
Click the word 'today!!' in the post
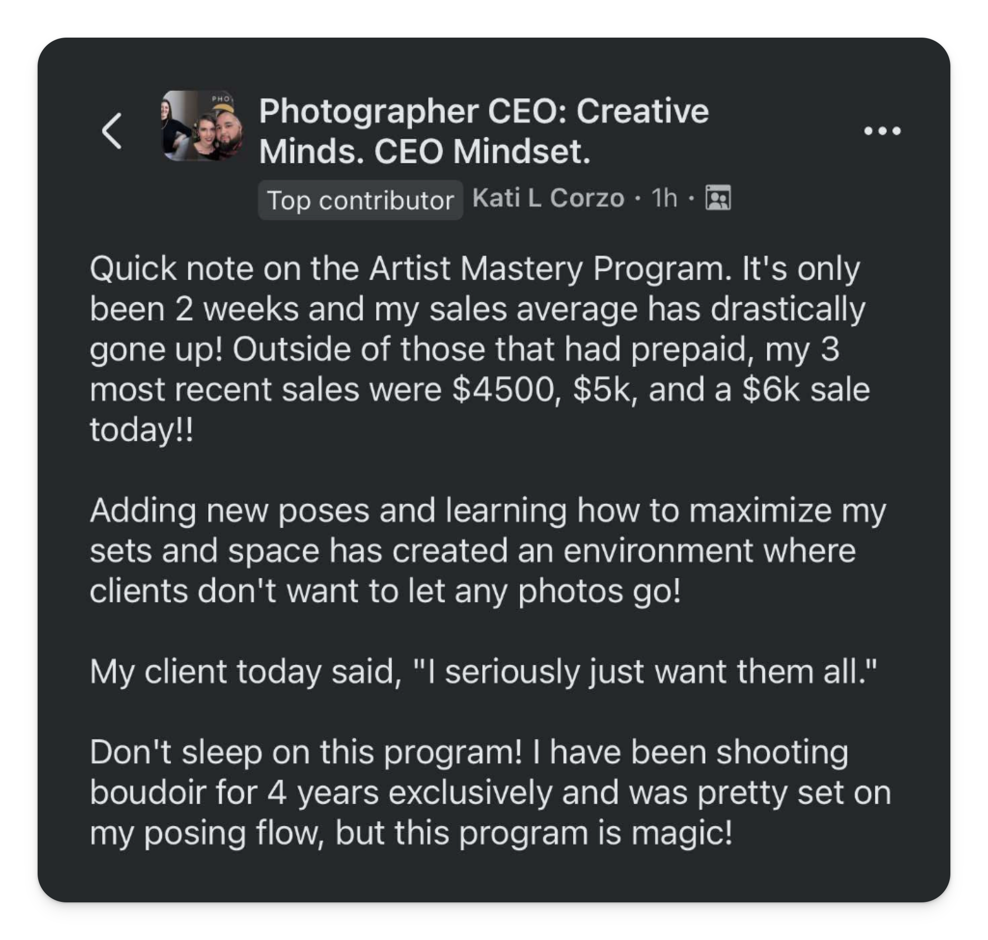click(x=141, y=430)
